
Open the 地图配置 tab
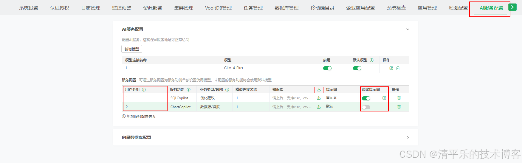458,8
